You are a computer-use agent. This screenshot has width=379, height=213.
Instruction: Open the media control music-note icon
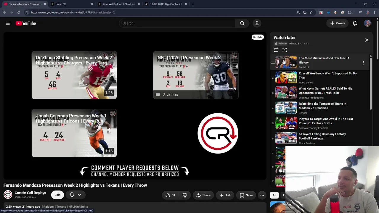point(360,12)
